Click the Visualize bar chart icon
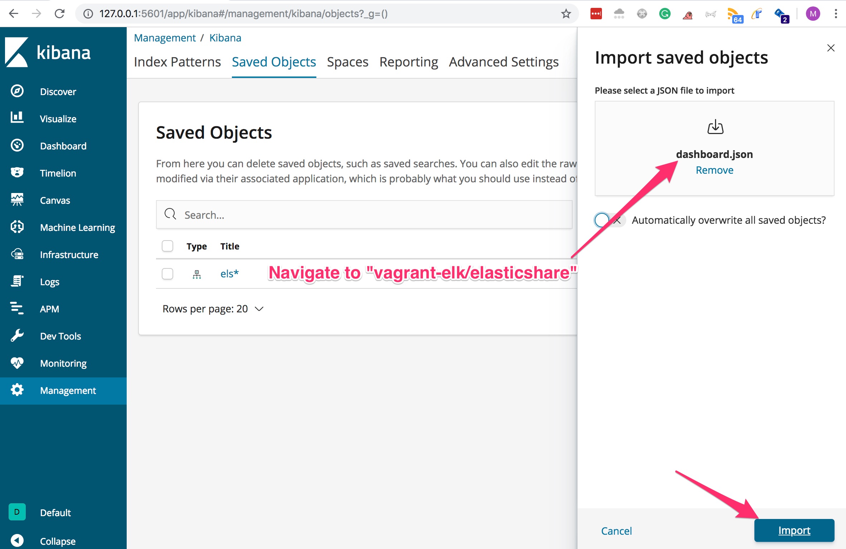Screen dimensions: 846x549 pos(17,118)
